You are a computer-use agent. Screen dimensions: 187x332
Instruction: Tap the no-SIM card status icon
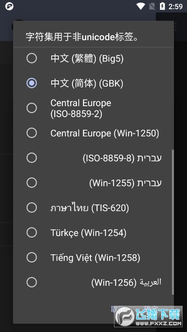[152, 7]
